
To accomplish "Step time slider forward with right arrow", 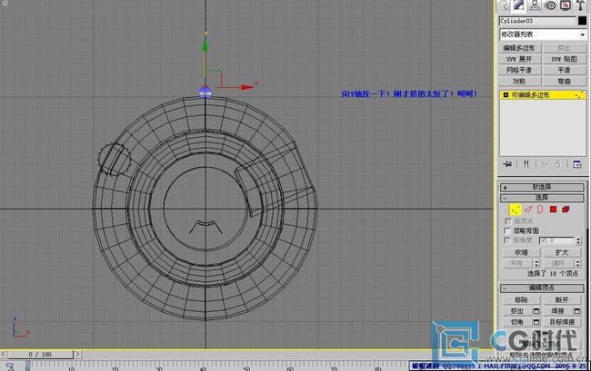I will coord(77,354).
